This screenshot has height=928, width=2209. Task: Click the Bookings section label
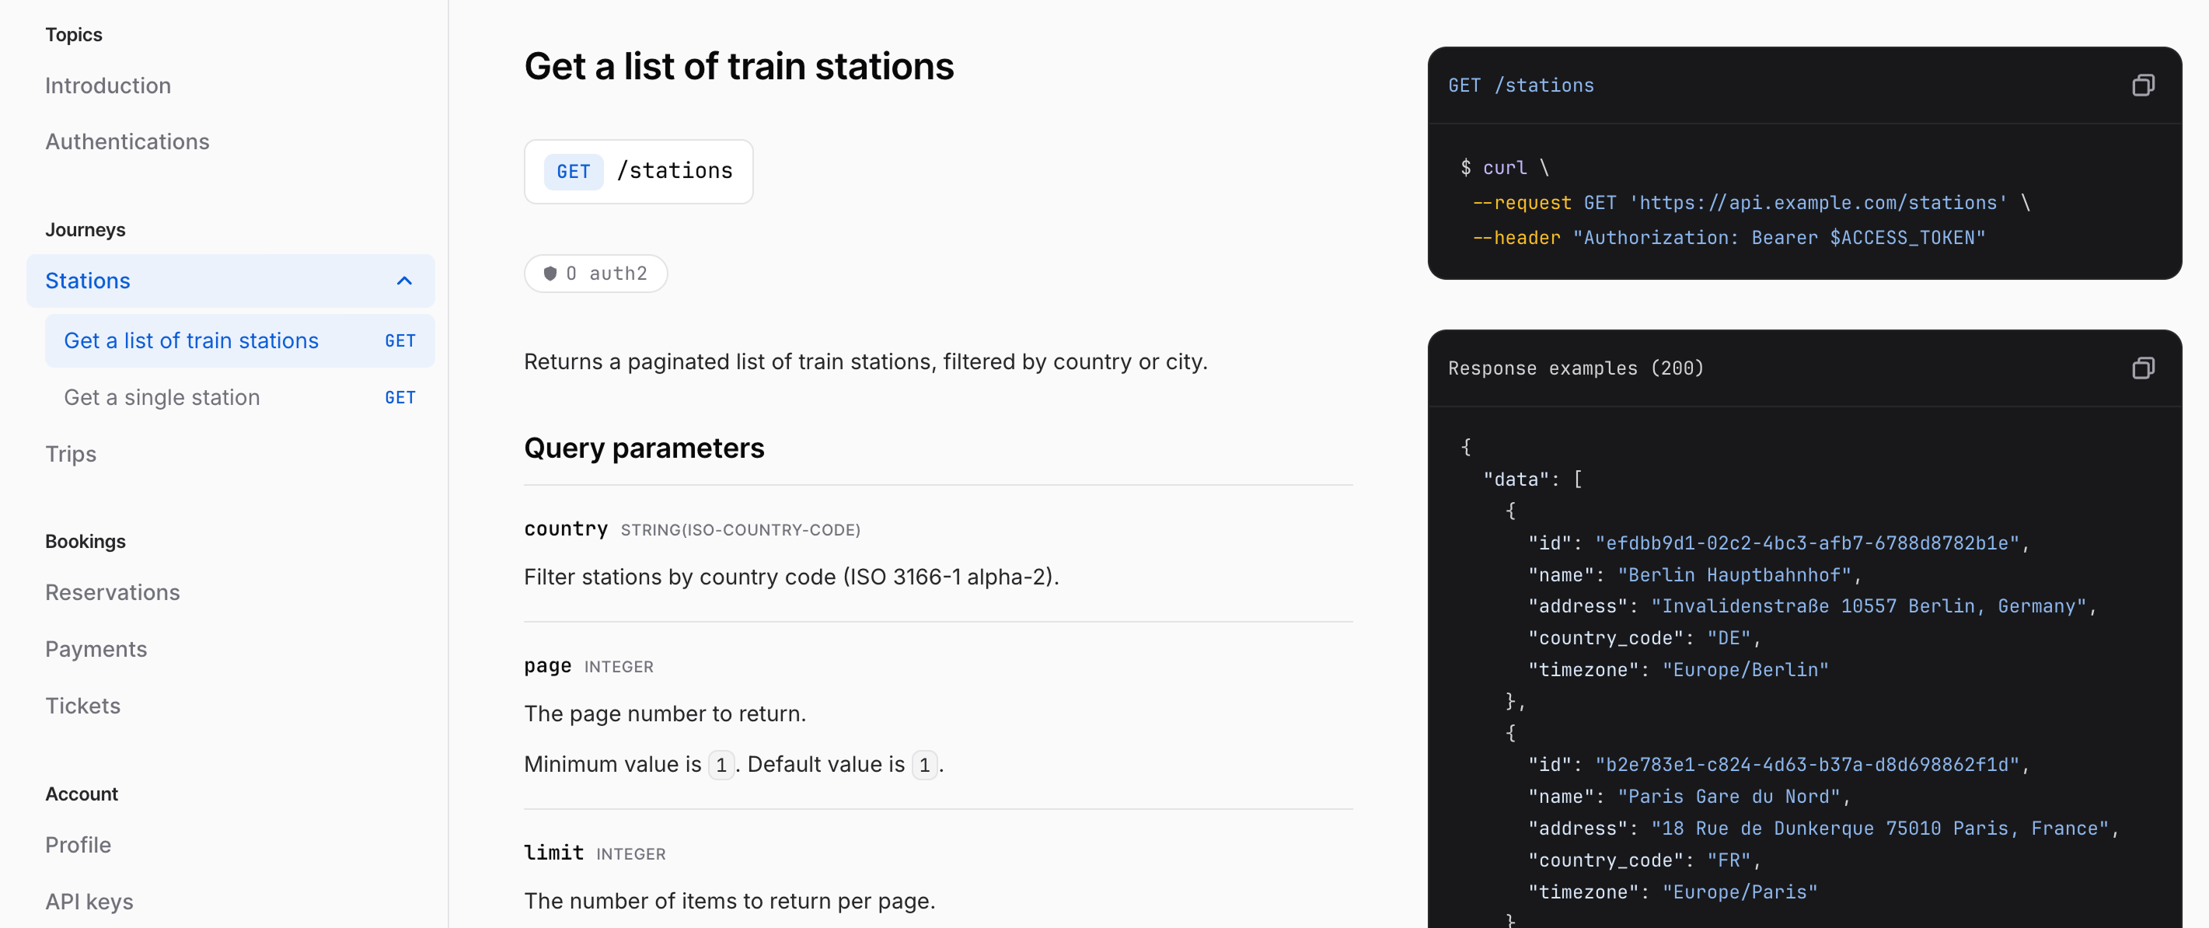click(x=85, y=541)
